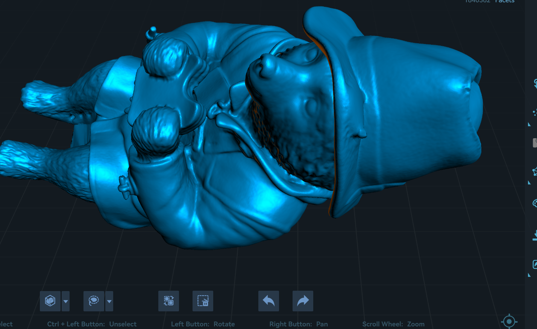Viewport: 537px width, 329px height.
Task: Invert the current selection
Action: coord(168,301)
